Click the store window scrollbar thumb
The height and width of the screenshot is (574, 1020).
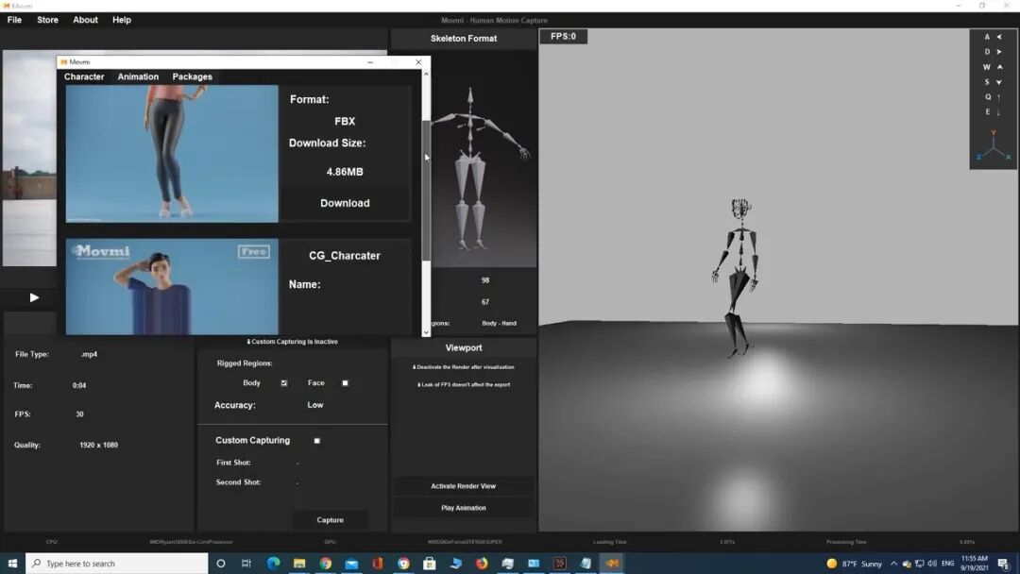pyautogui.click(x=426, y=190)
